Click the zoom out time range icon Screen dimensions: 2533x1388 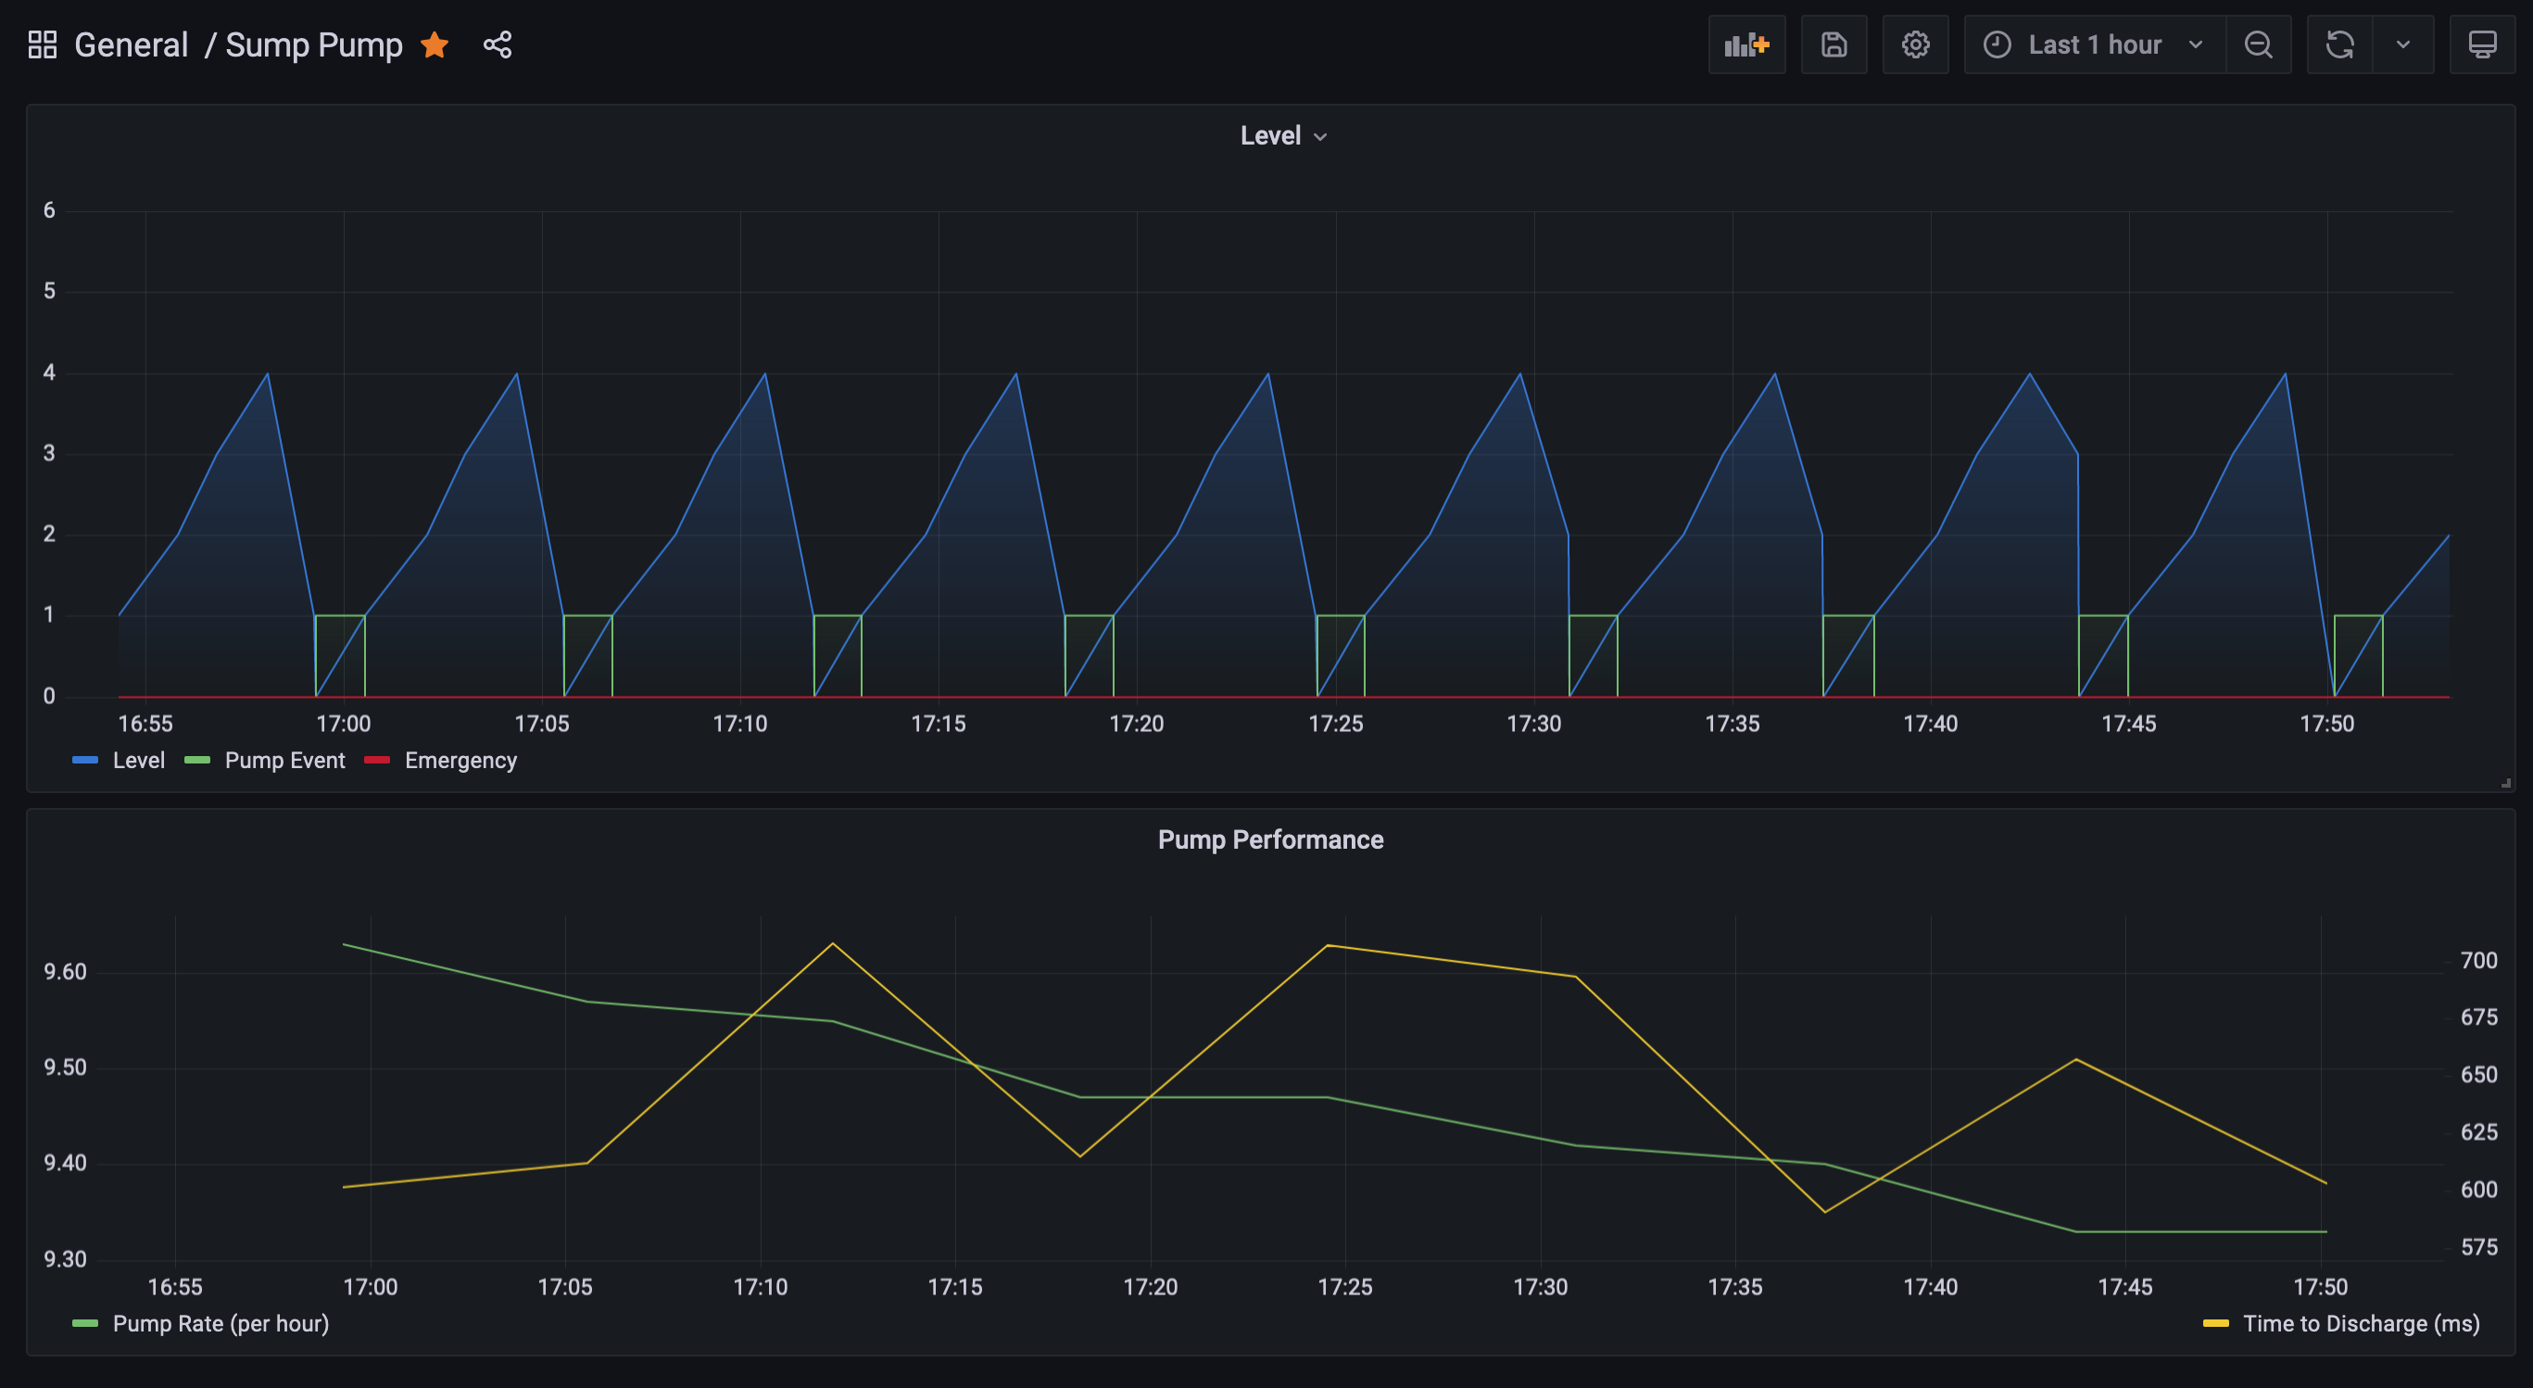[x=2258, y=44]
